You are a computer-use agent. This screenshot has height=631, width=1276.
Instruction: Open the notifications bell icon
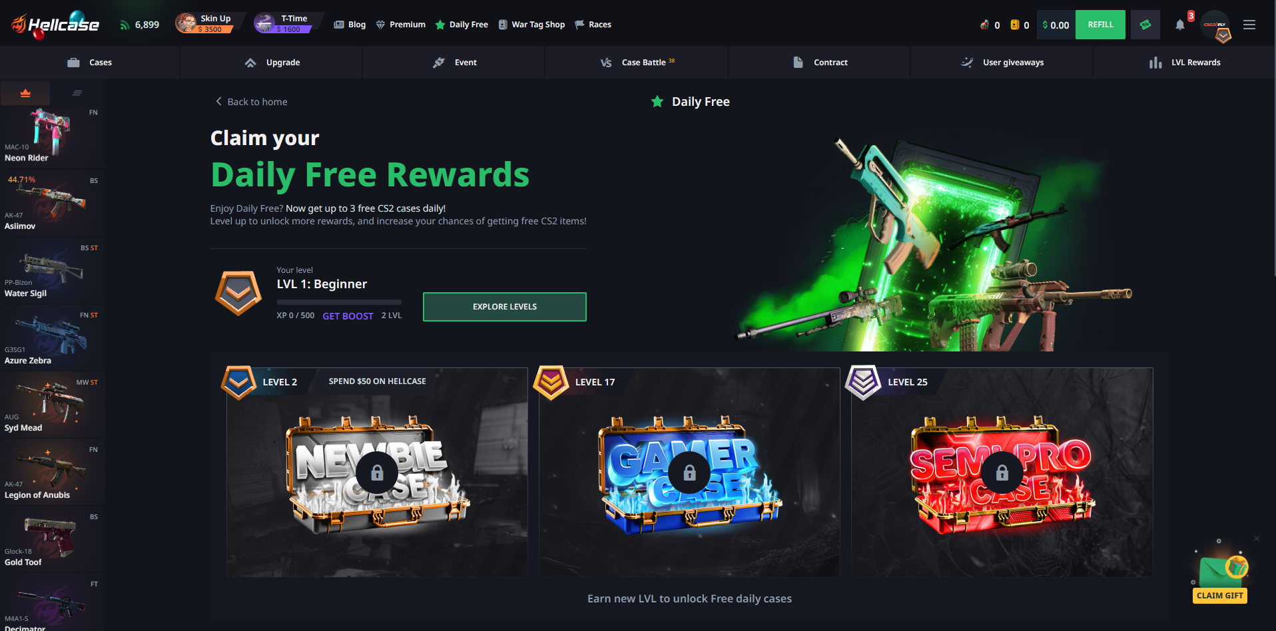[1179, 25]
